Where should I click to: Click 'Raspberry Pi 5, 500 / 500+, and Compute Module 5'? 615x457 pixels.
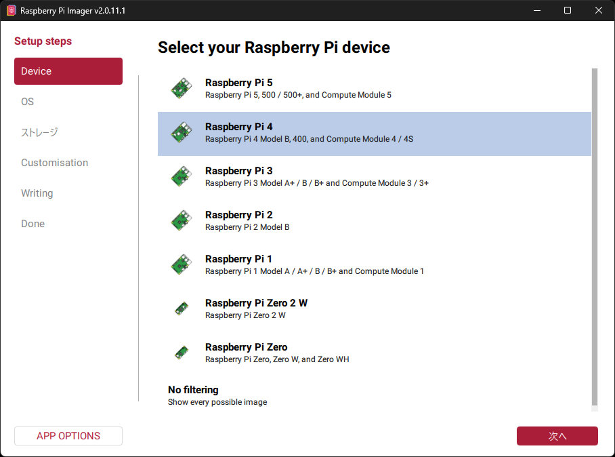(x=298, y=95)
